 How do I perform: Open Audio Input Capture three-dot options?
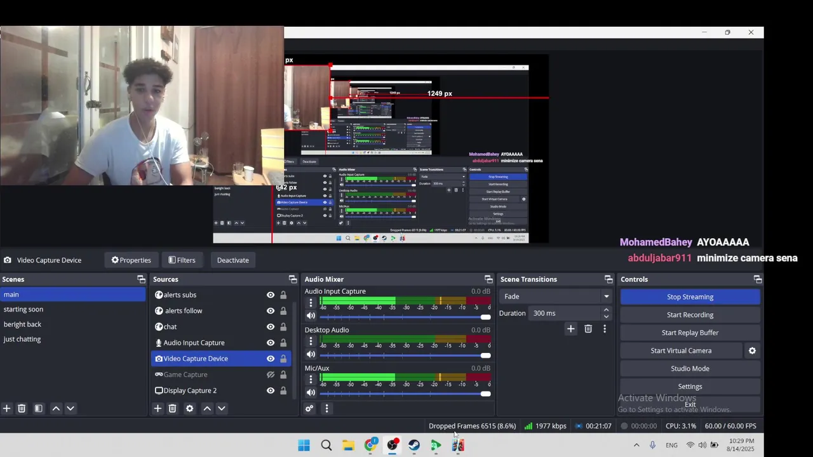point(311,303)
